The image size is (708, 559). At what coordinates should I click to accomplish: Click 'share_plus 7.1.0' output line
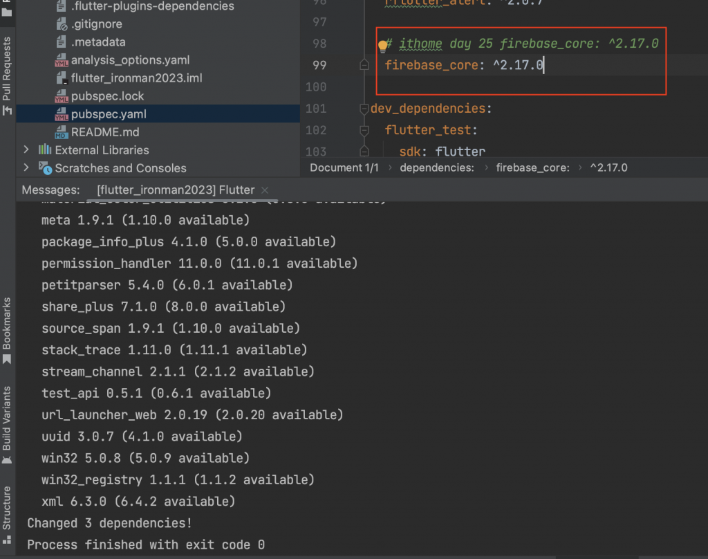[163, 307]
